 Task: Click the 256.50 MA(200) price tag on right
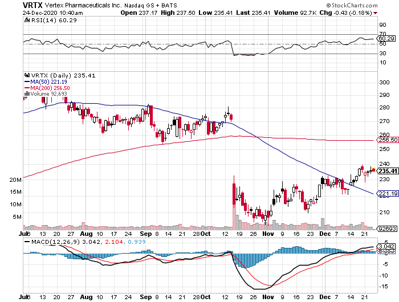(x=387, y=140)
